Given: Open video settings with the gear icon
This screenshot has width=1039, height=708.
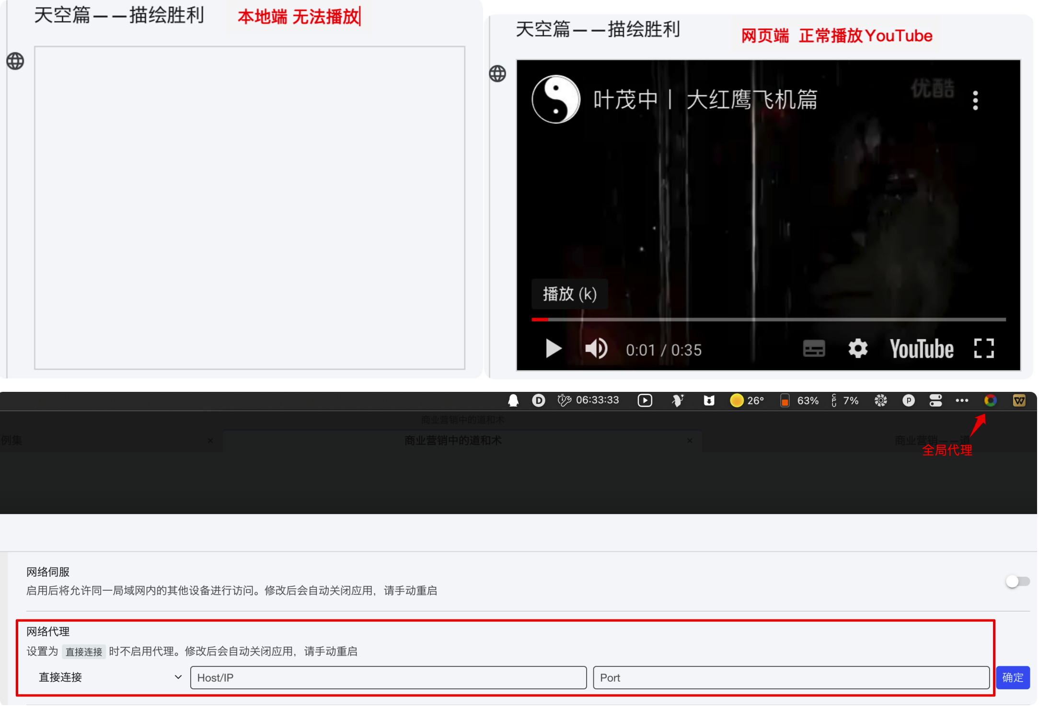Looking at the screenshot, I should [857, 349].
